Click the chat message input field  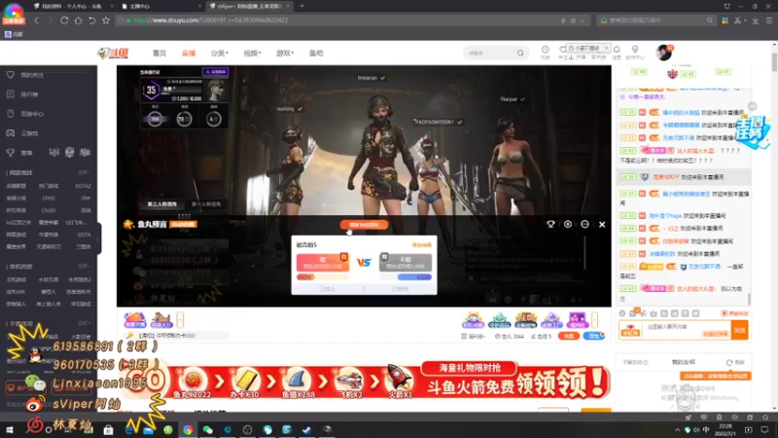click(x=686, y=330)
